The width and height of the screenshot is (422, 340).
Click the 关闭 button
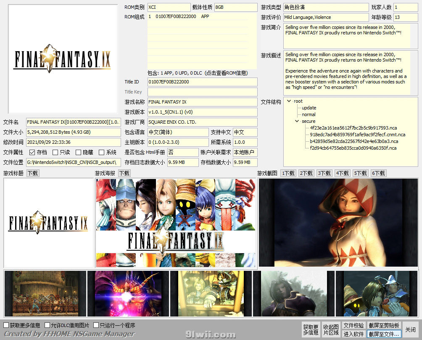click(x=410, y=330)
